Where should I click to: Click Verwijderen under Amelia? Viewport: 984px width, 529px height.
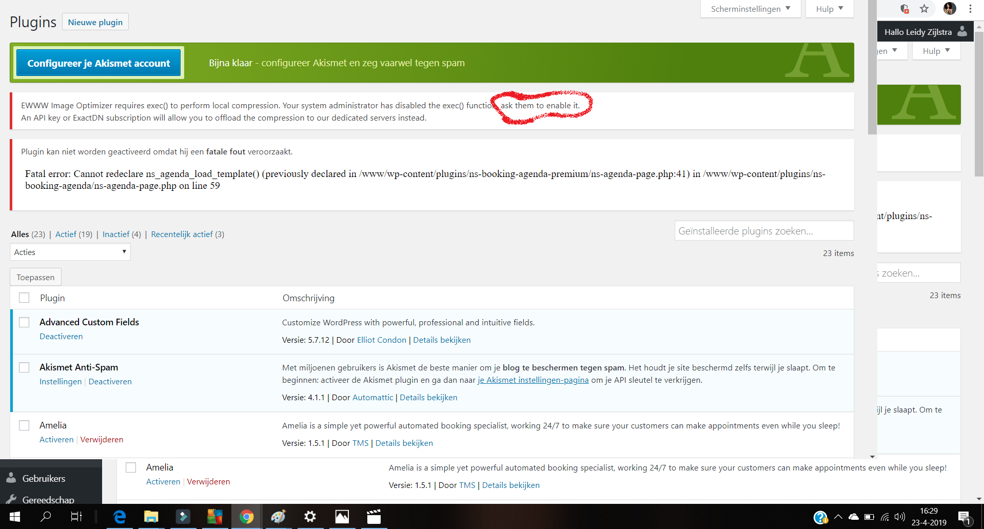pos(102,440)
